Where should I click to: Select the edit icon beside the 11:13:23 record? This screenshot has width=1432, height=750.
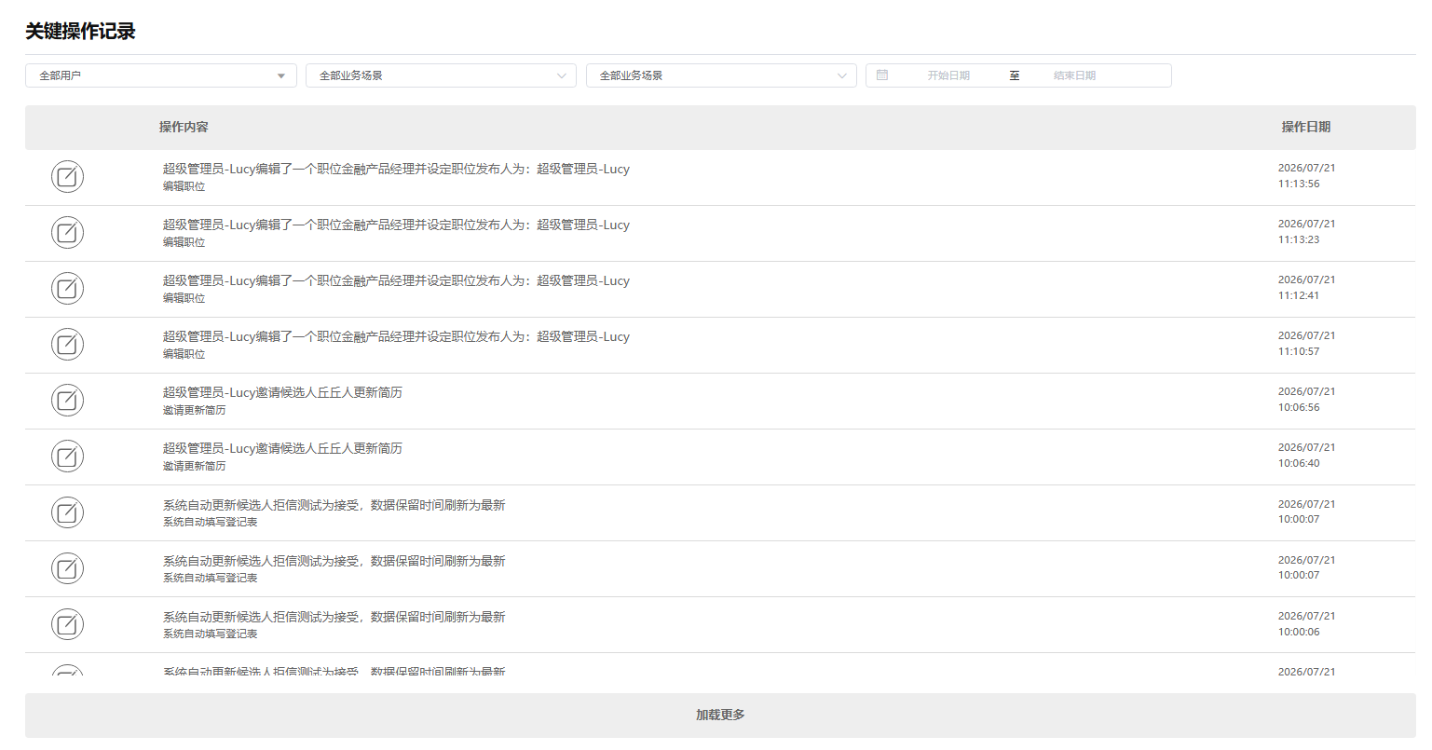point(67,232)
